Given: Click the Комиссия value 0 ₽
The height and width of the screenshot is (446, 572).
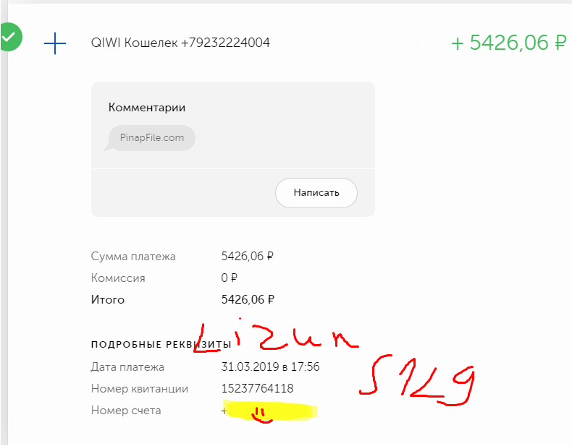Looking at the screenshot, I should [229, 278].
